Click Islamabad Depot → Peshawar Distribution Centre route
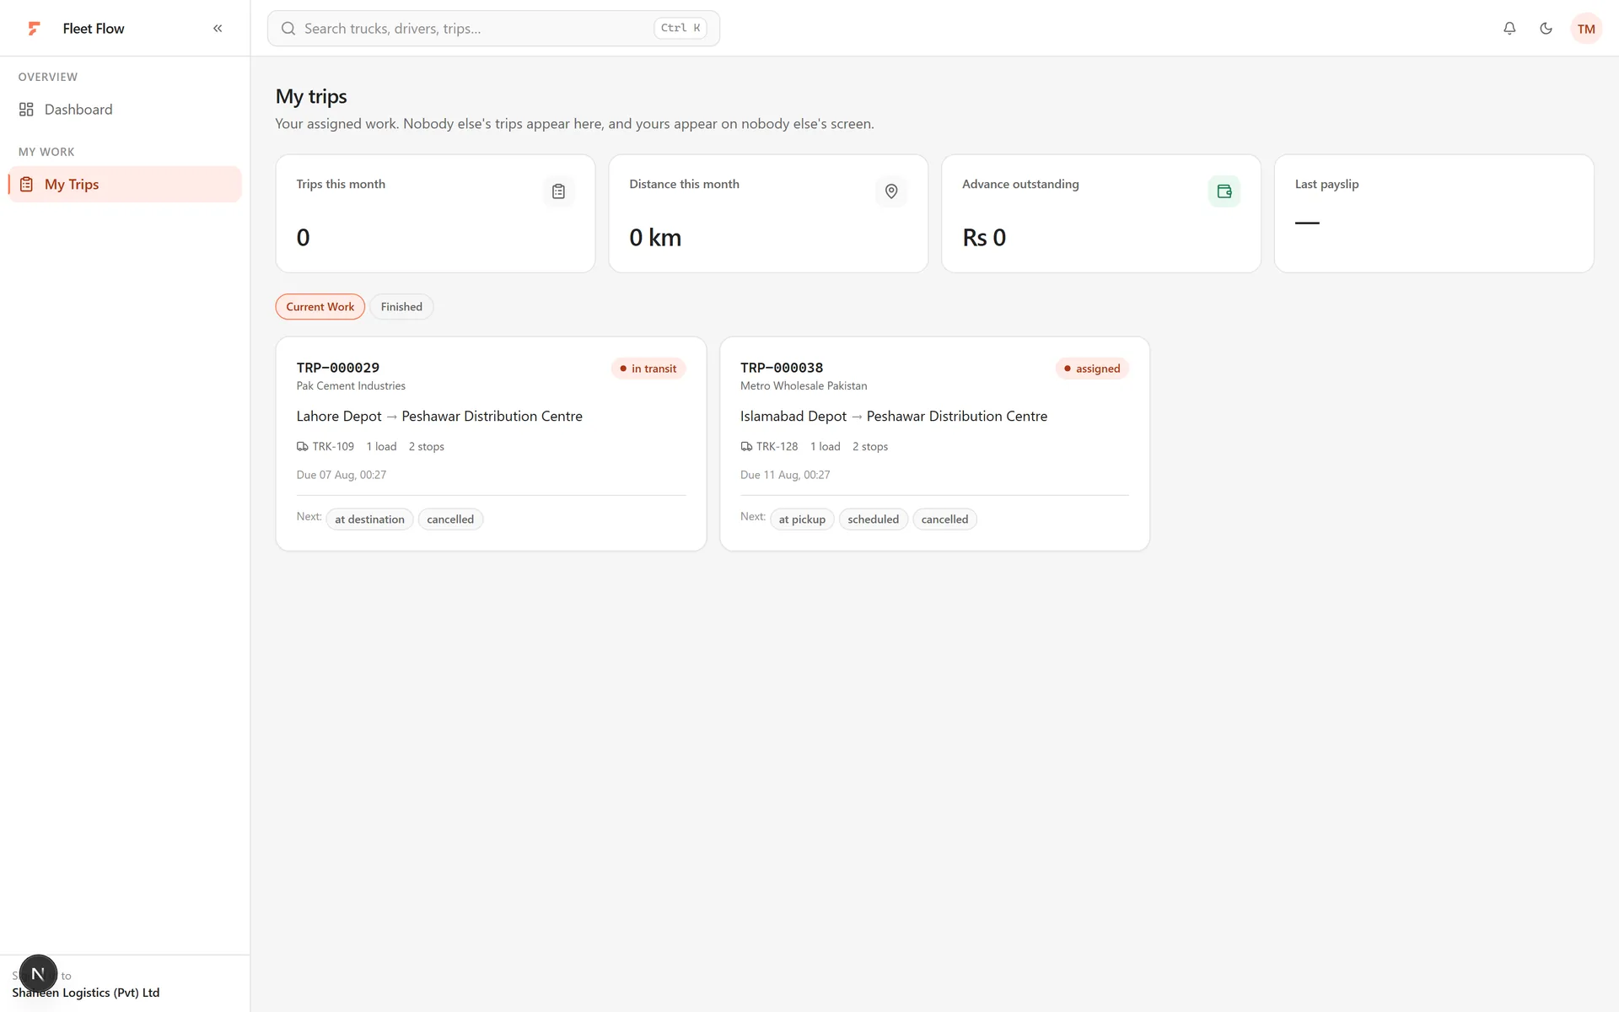 tap(894, 417)
